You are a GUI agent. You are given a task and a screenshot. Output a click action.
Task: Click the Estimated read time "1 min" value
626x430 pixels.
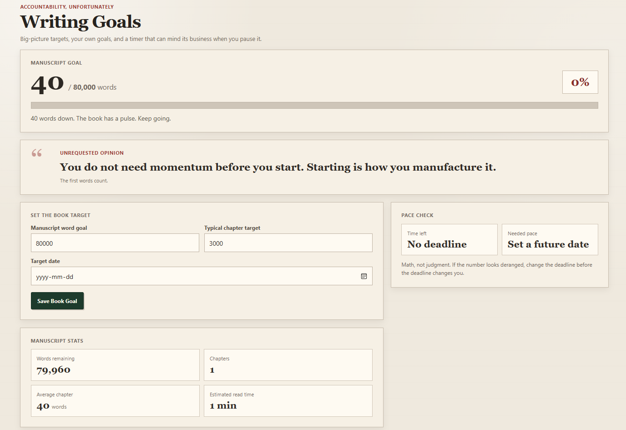coord(223,406)
